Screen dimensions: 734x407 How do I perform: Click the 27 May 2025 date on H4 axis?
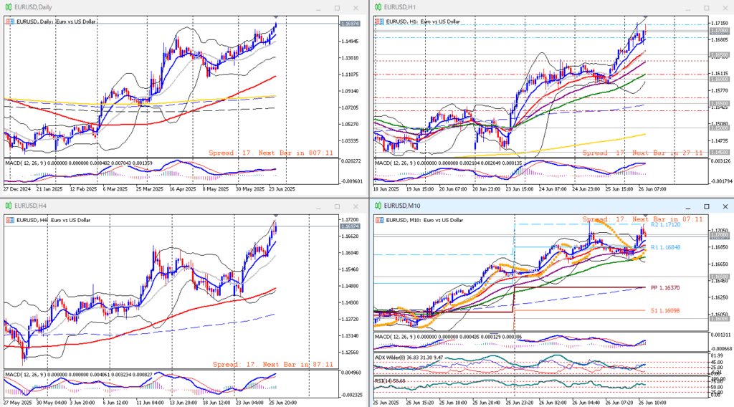click(x=17, y=403)
